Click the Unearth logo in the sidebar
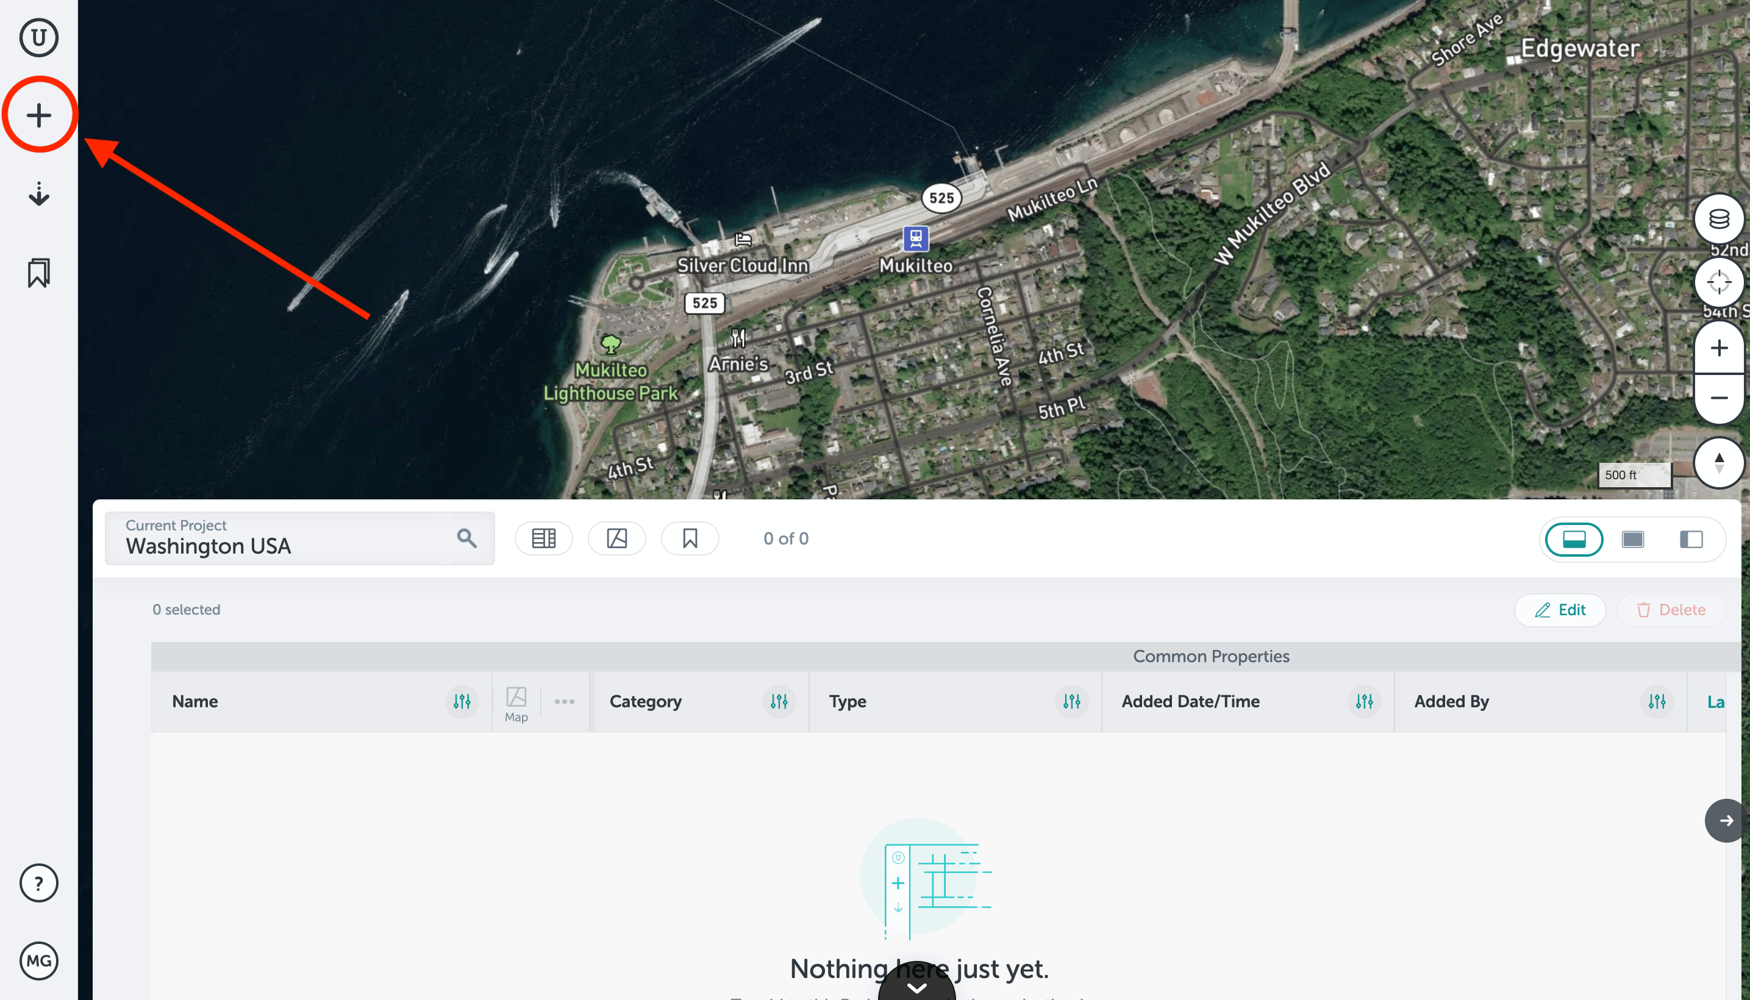1750x1000 pixels. click(38, 38)
